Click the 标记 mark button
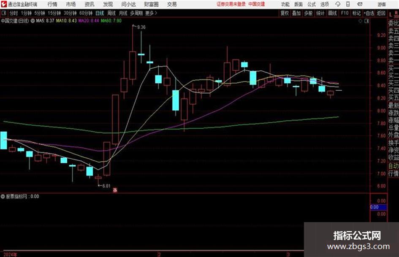This screenshot has height=257, width=399. 356,13
